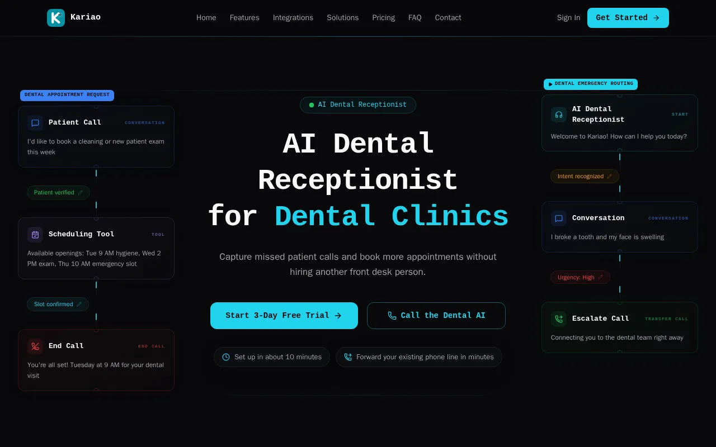Click the AI Dental Receptionist node title
Screen dimensions: 716x447
(598, 115)
